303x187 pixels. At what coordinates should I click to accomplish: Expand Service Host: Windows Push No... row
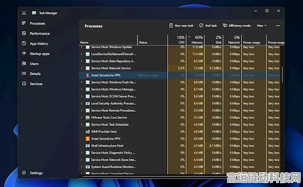(81, 82)
